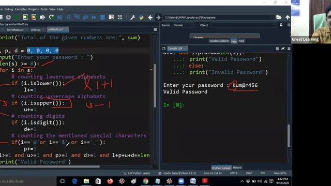Screen dimensions: 331x186
Task: Open Zoom app from taskbar
Action: click(181, 181)
